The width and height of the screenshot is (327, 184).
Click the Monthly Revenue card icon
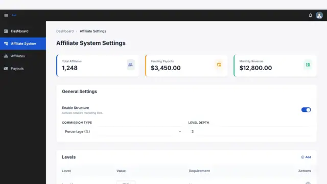308,65
